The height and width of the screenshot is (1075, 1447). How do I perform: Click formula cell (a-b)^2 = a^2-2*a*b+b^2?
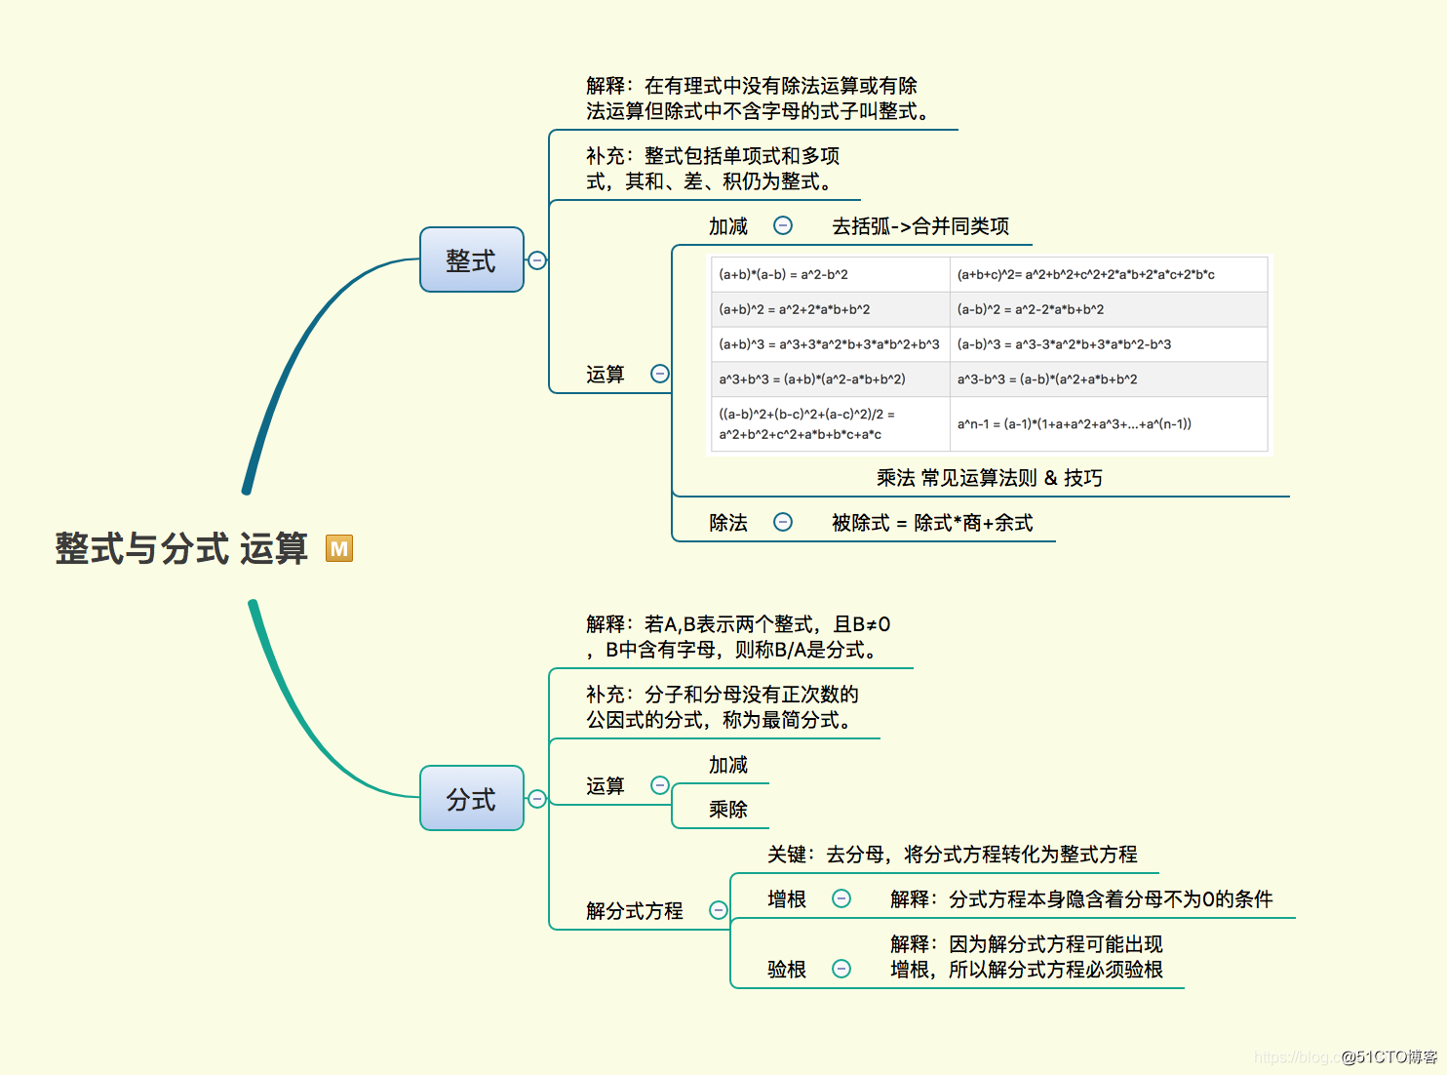pyautogui.click(x=1109, y=309)
